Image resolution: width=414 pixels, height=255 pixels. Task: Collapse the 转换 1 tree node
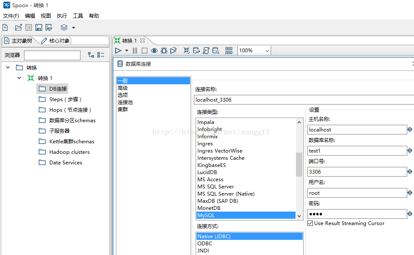19,78
